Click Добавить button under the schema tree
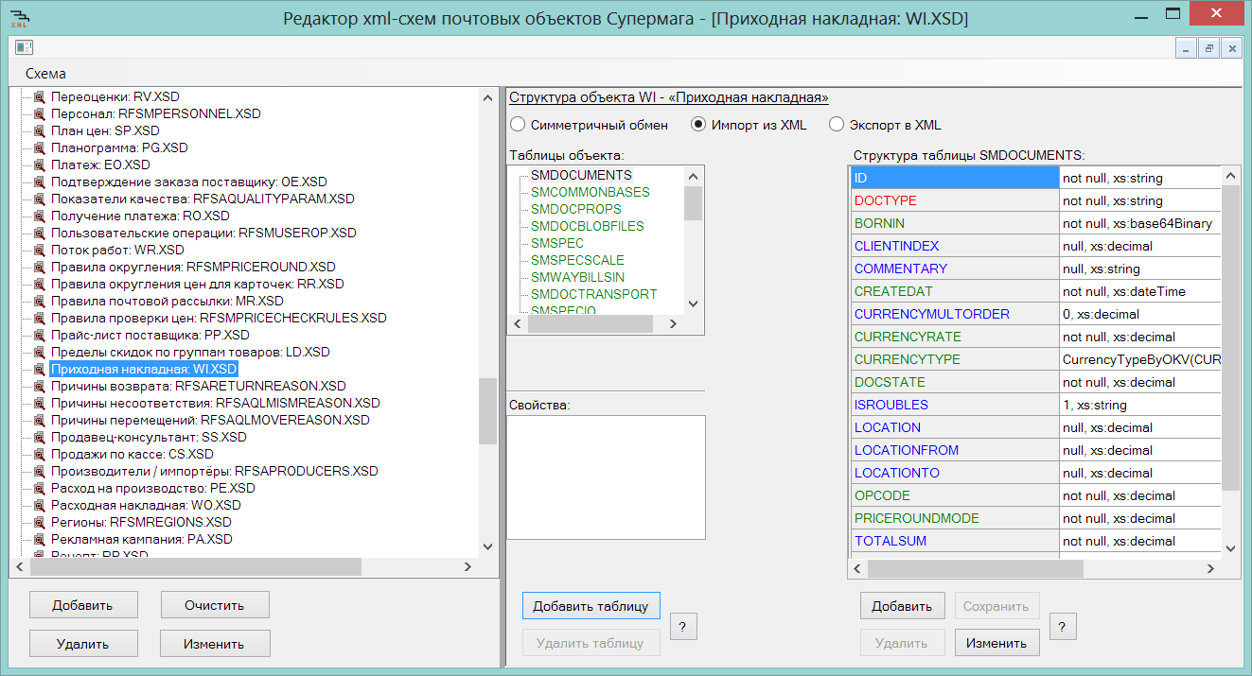The image size is (1252, 676). [x=83, y=605]
